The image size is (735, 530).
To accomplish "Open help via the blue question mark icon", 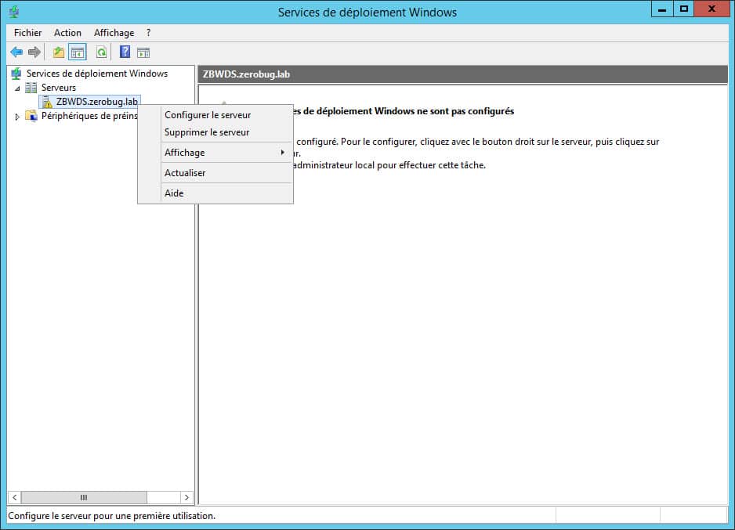I will click(125, 52).
